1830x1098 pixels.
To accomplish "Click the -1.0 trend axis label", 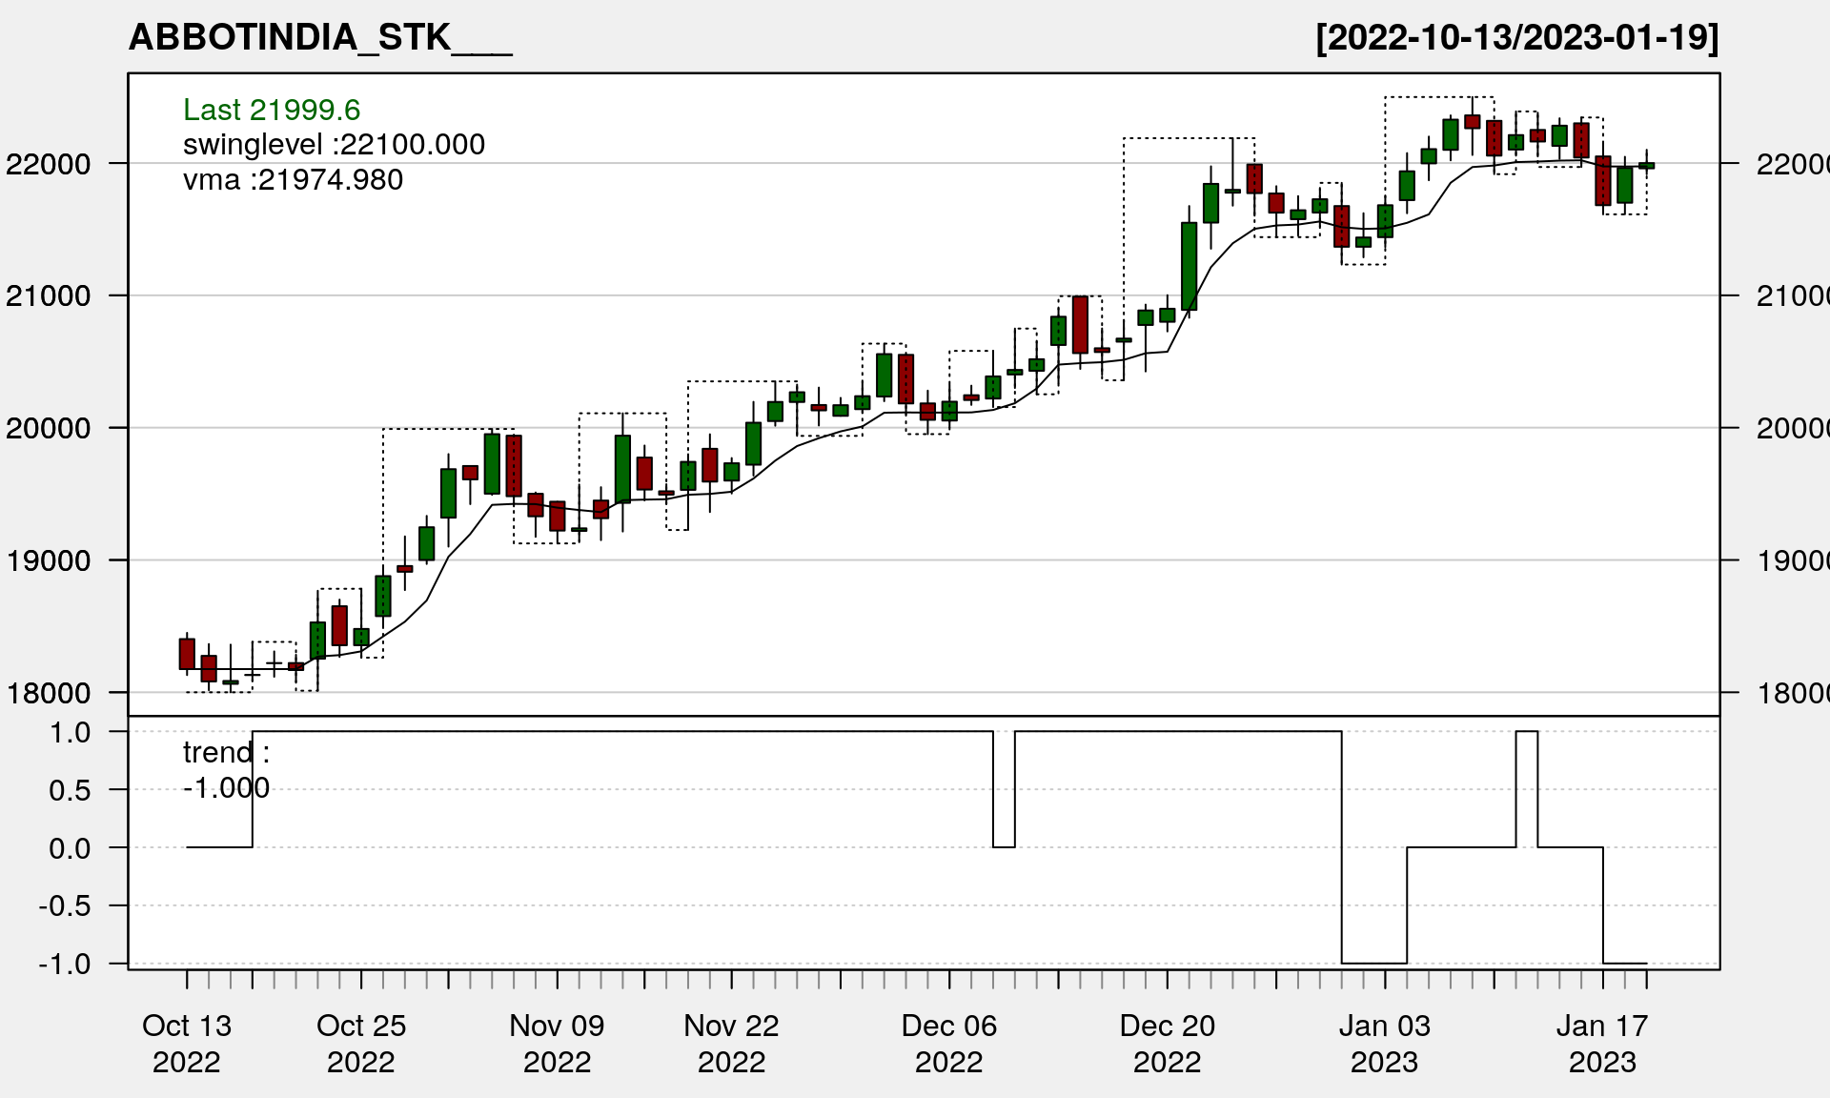I will 65,964.
